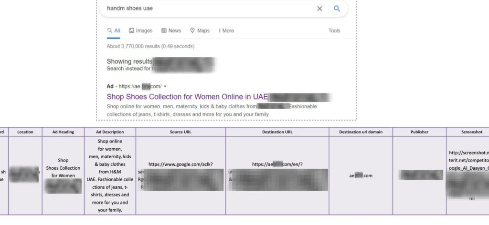Expand the ad URL dropdown arrow
This screenshot has width=489, height=225.
[165, 86]
